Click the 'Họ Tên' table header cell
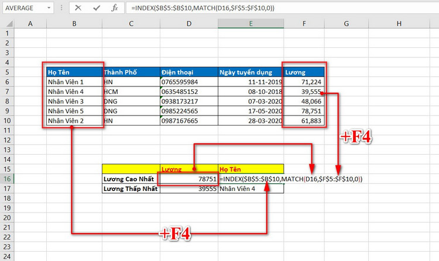439x261 pixels. point(74,72)
